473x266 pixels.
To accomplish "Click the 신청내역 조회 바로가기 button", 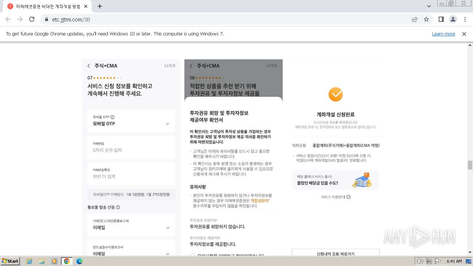I will [x=336, y=253].
